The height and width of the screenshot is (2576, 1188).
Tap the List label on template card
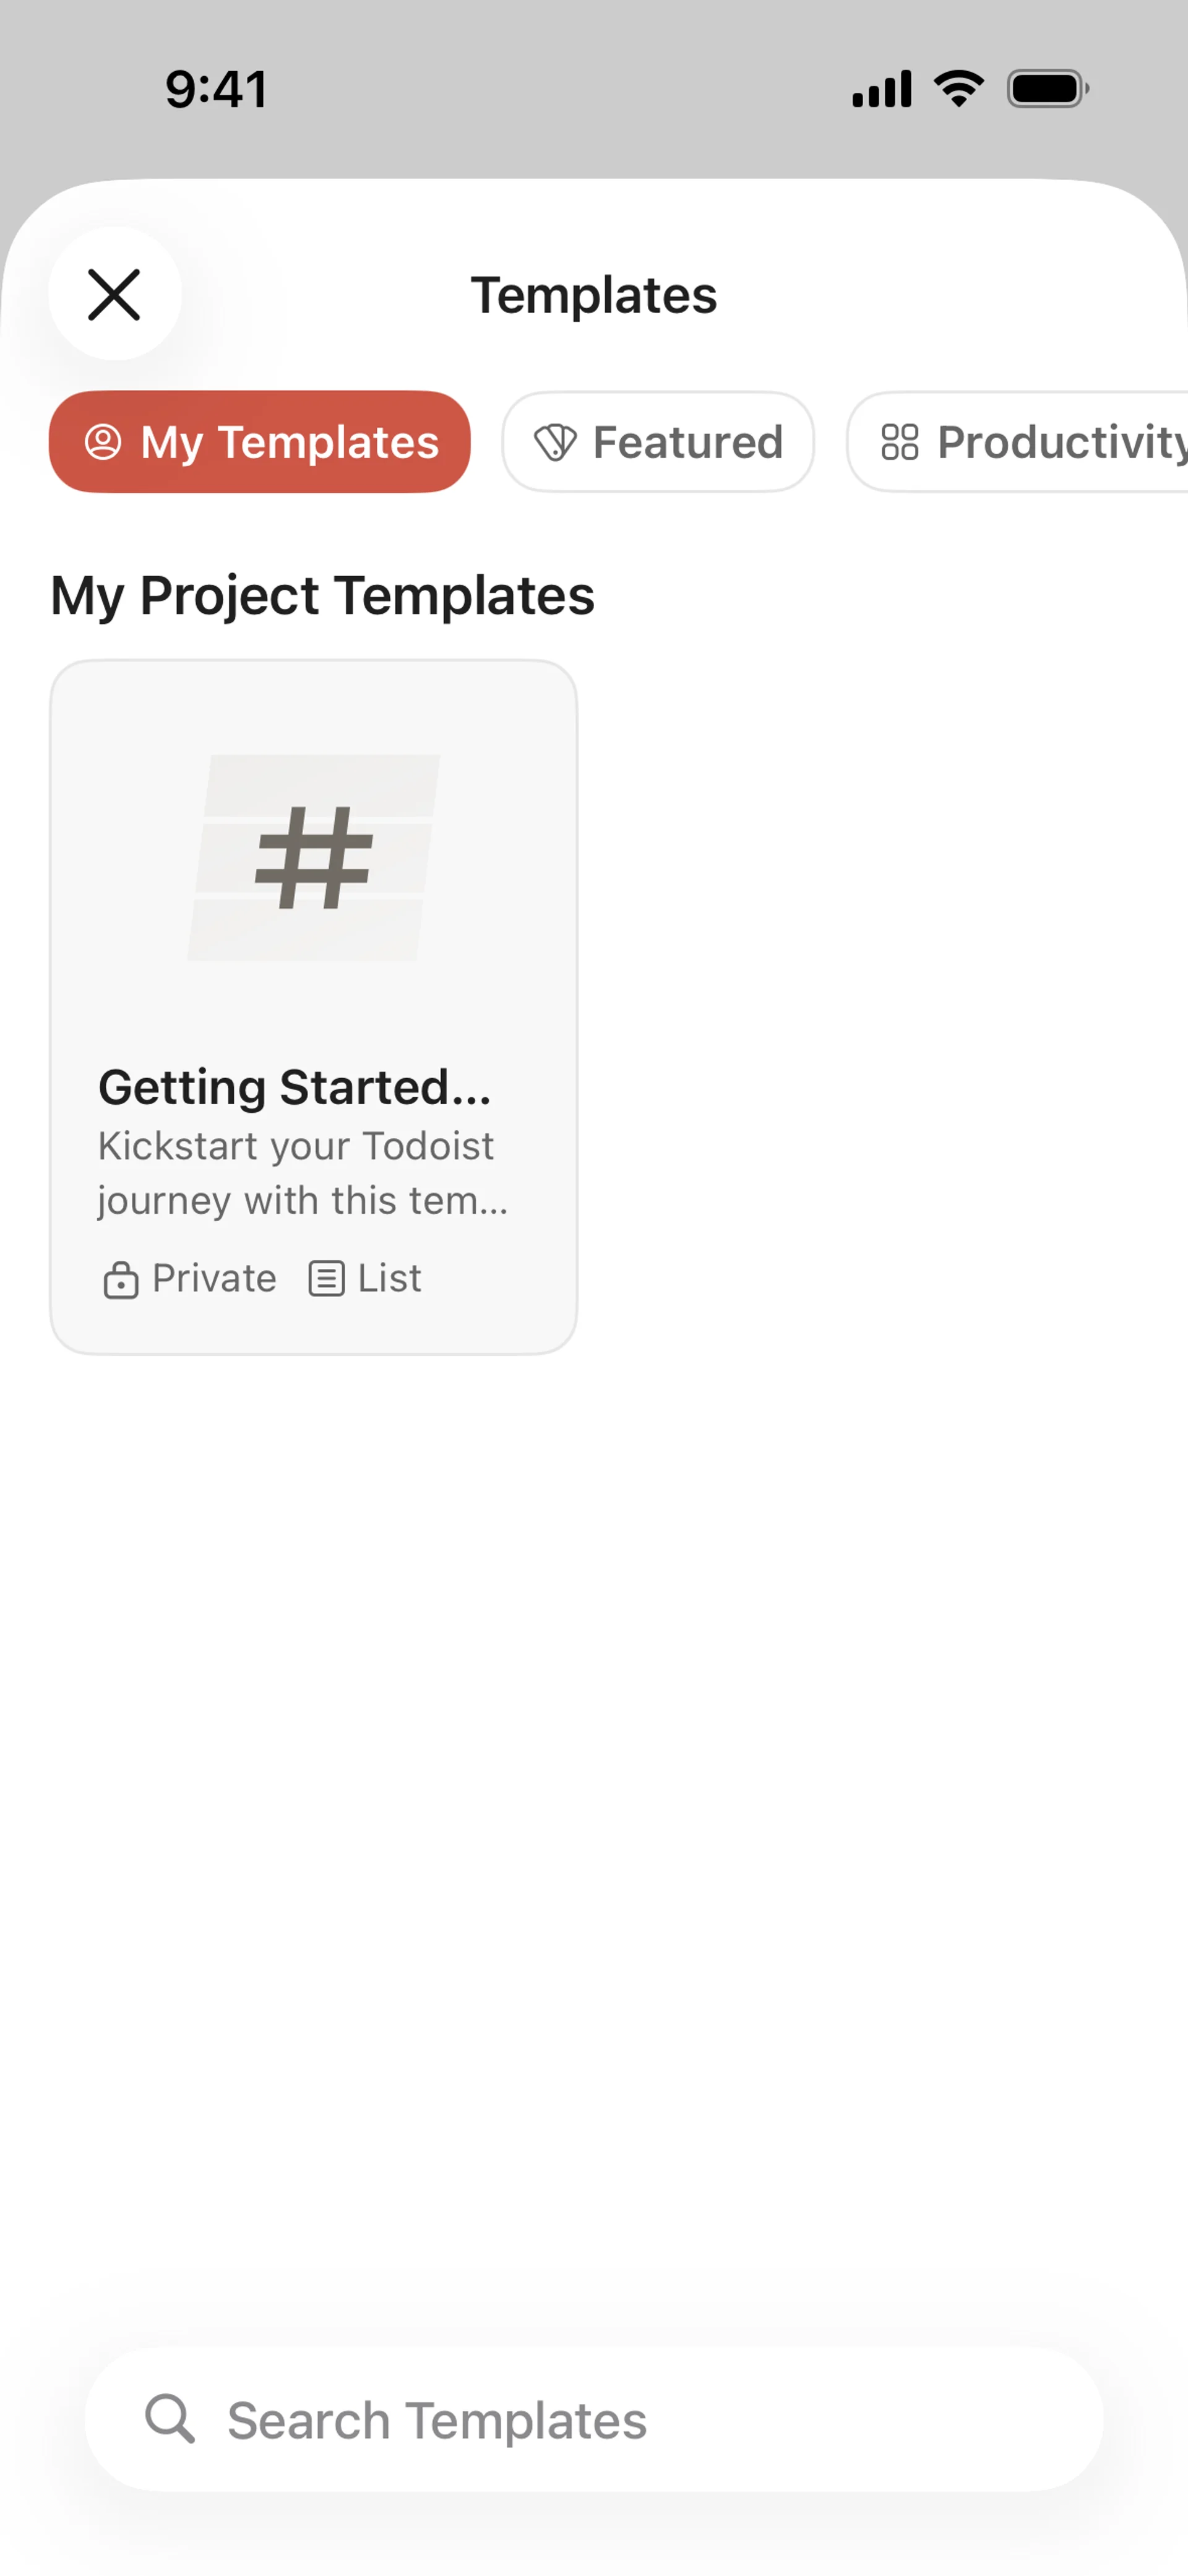390,1279
